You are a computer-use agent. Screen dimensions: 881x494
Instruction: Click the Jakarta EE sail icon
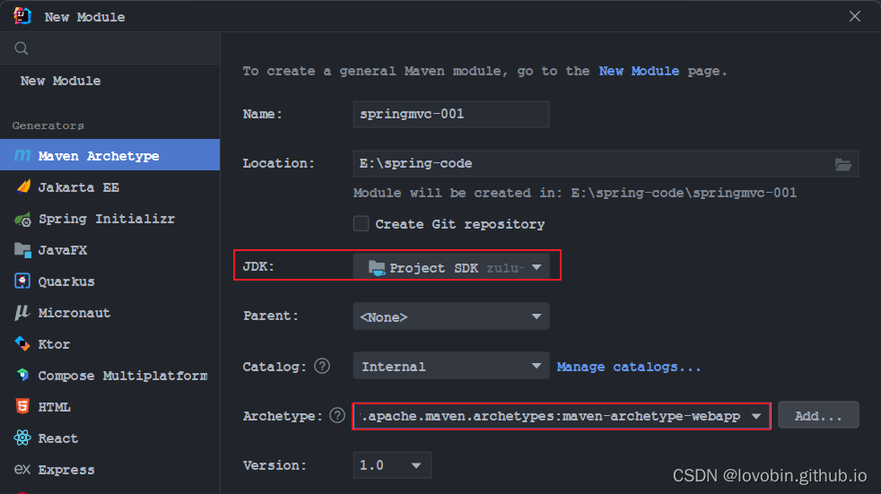click(x=23, y=186)
